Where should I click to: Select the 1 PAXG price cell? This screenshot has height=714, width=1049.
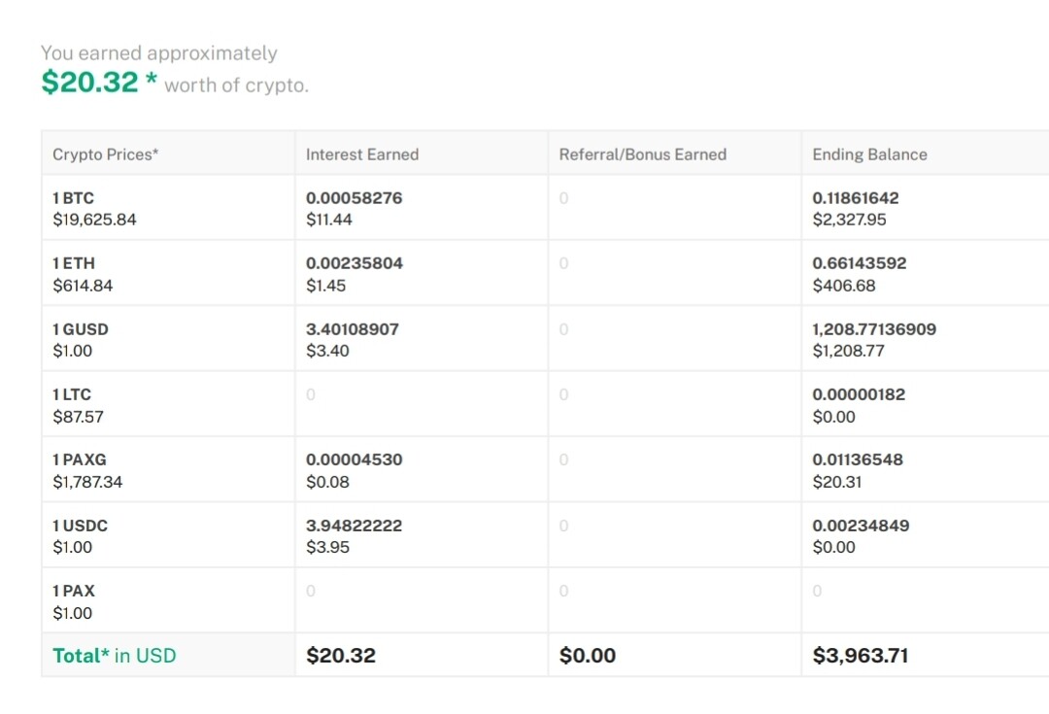(168, 470)
